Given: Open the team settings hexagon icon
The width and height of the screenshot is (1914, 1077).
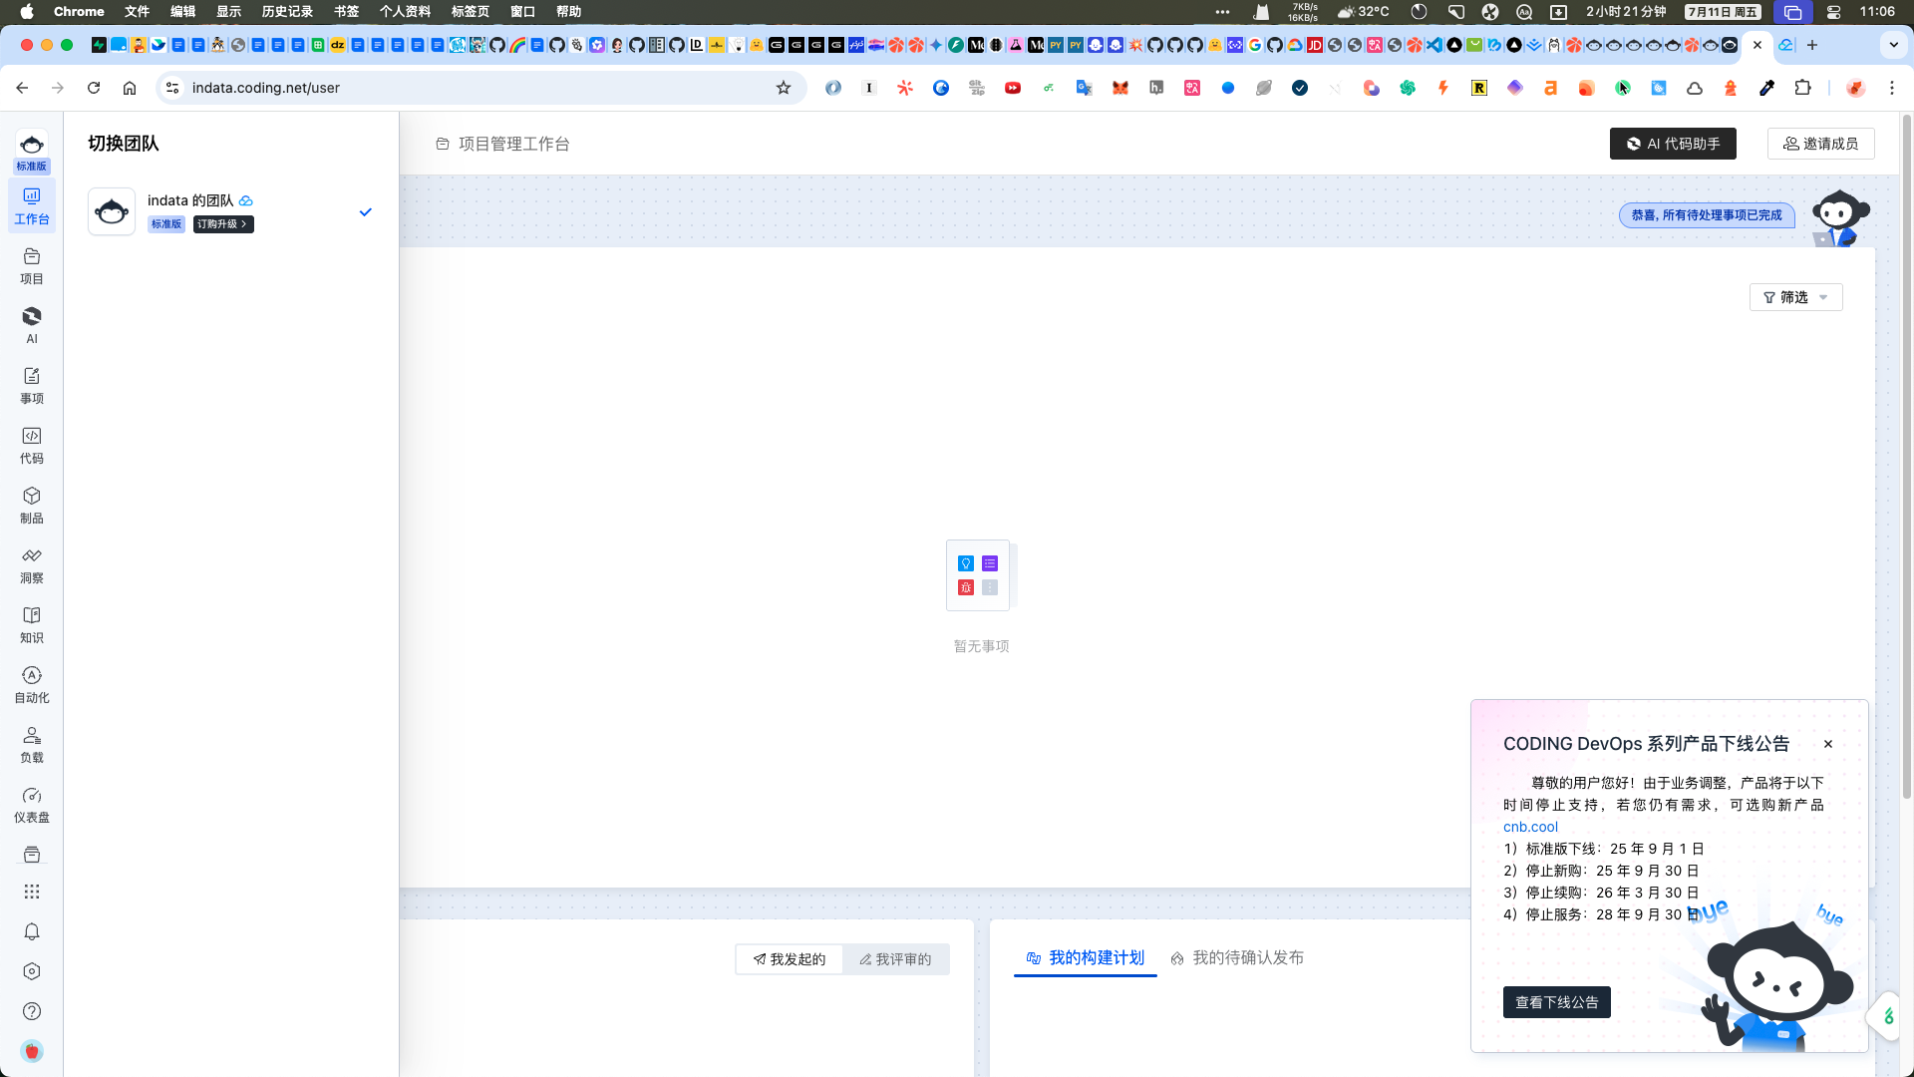Looking at the screenshot, I should [32, 971].
